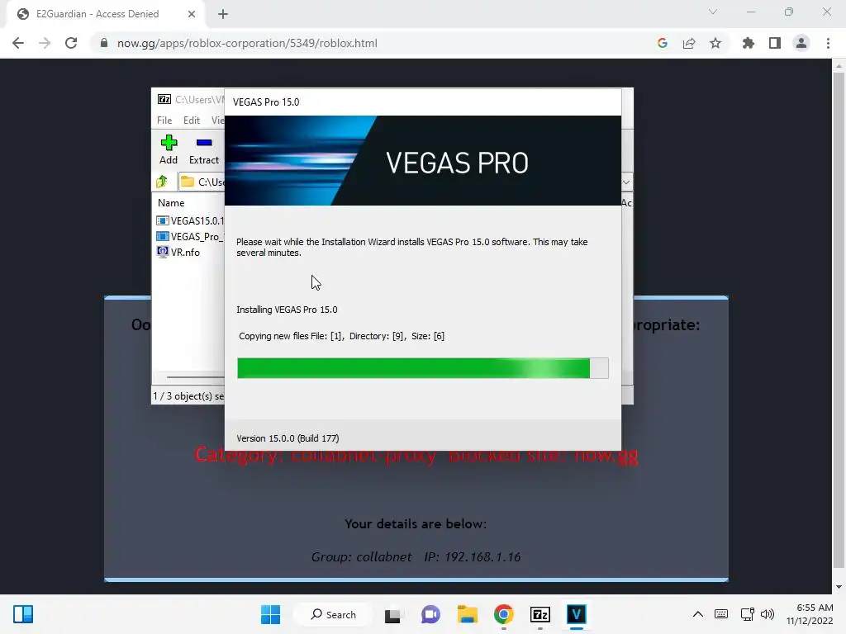The width and height of the screenshot is (846, 634).
Task: Click the 7-Zip file list horizontal scrollbar
Action: [195, 376]
